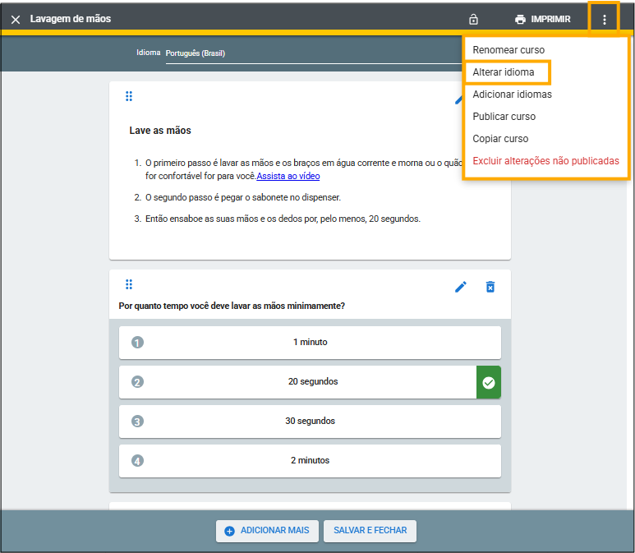
Task: Select answer option 2 minutos
Action: [x=310, y=461]
